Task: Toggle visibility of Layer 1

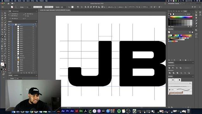Action: tap(9, 25)
